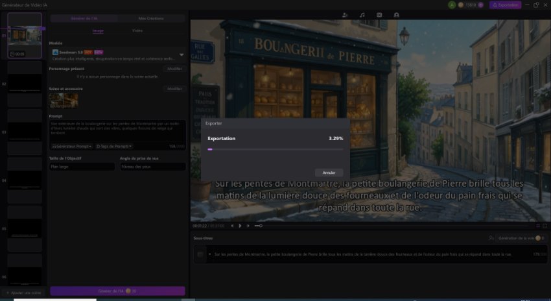This screenshot has width=551, height=301.
Task: Open the subtitles CC icon above preview
Action: coord(379,15)
